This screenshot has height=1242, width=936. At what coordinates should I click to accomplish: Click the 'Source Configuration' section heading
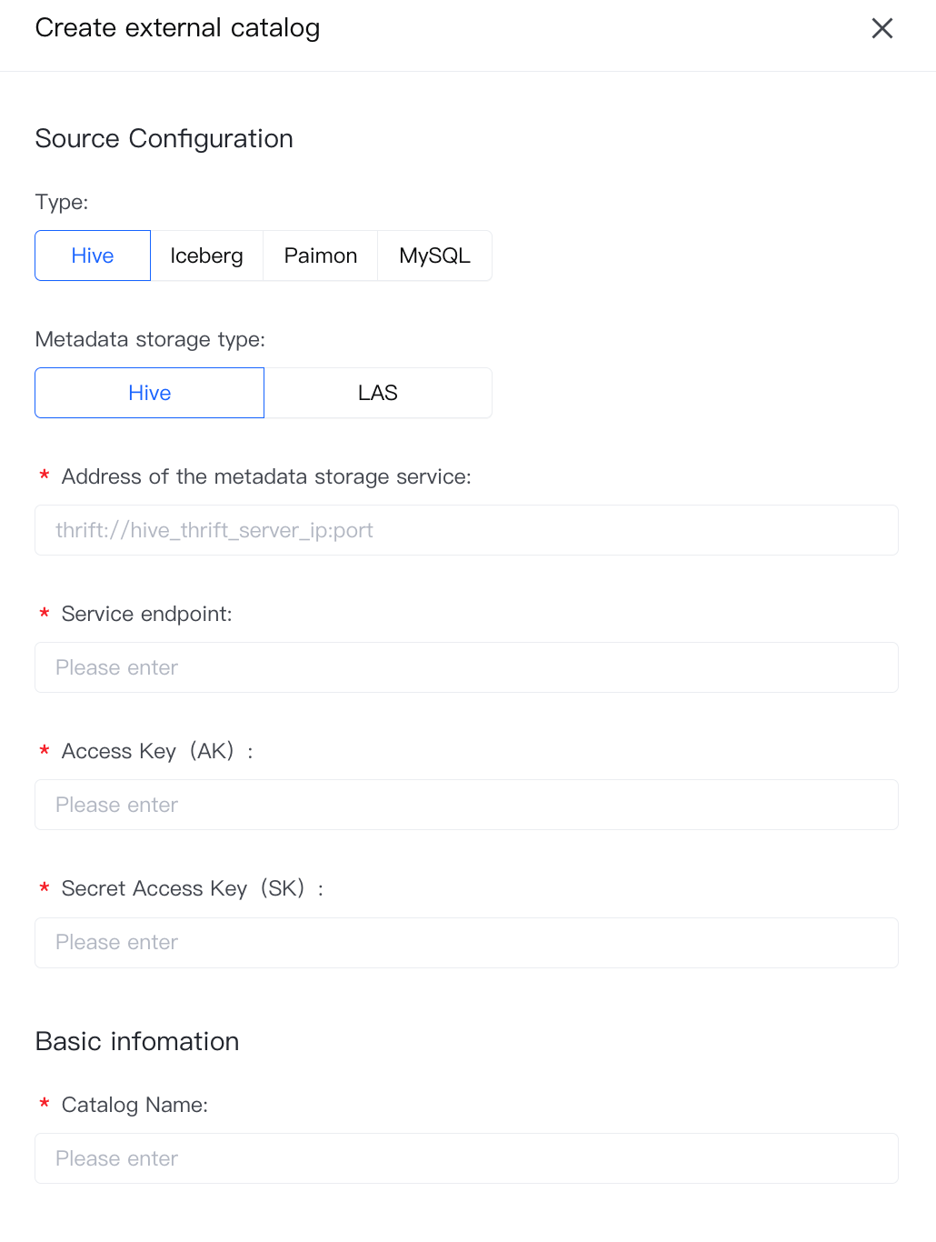[164, 138]
